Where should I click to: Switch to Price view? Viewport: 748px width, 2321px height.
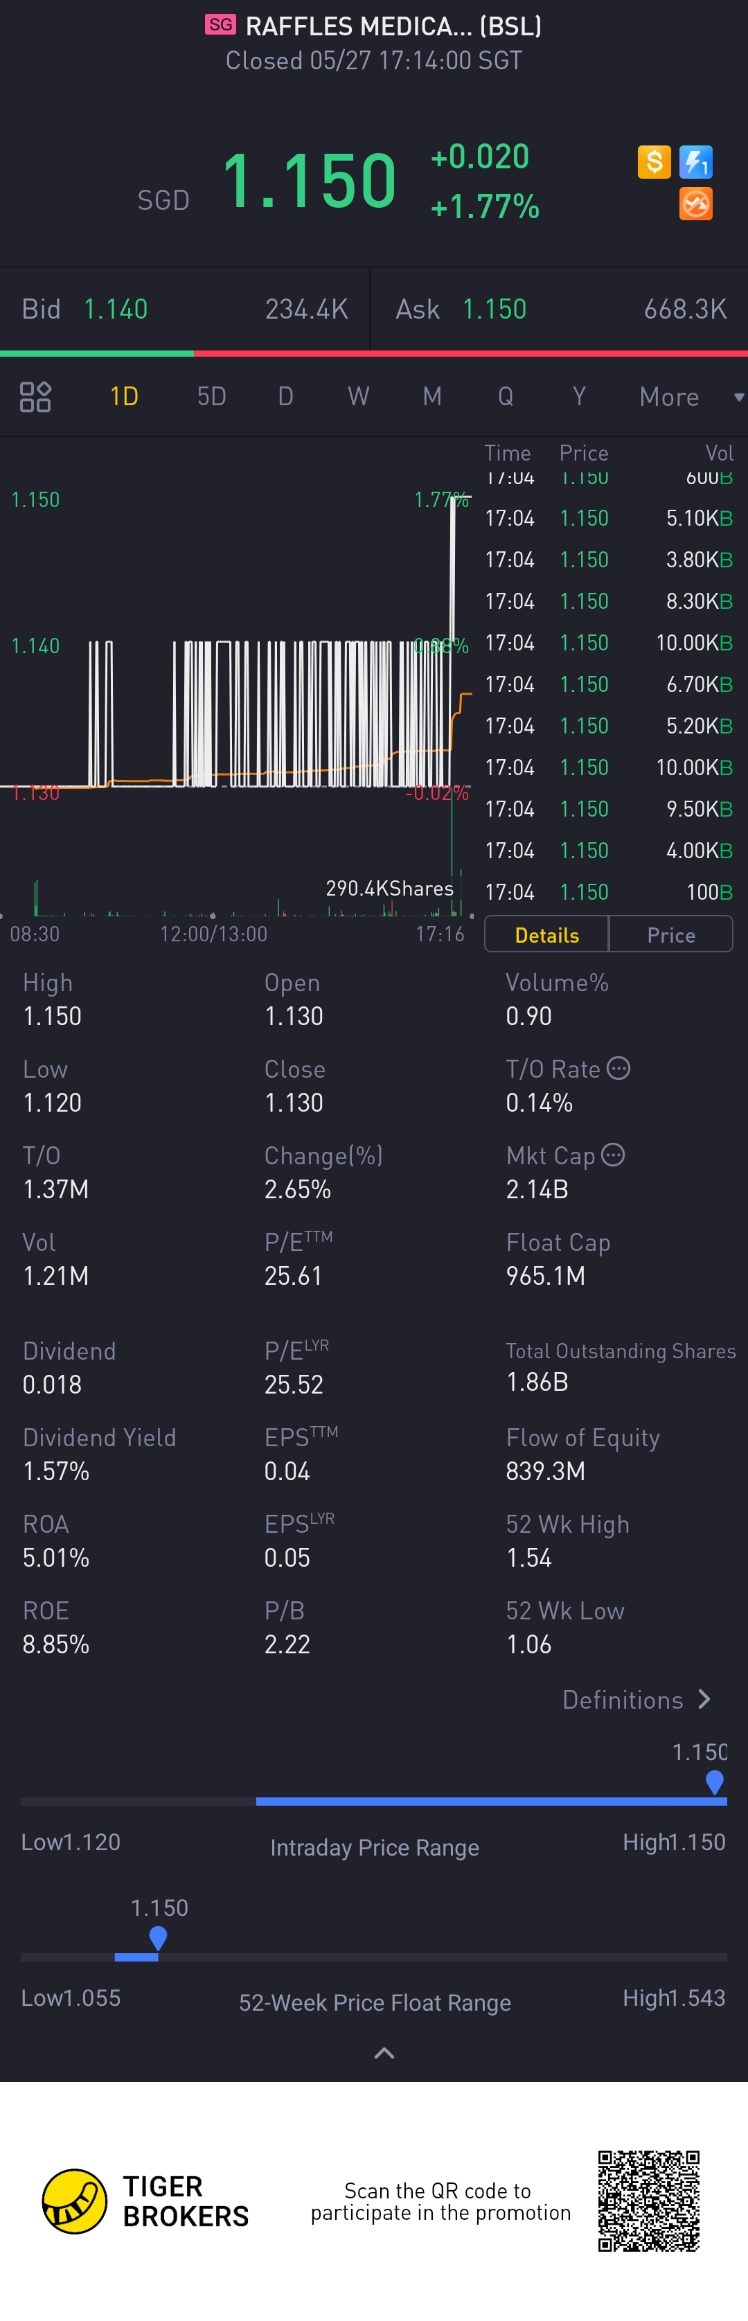[670, 935]
